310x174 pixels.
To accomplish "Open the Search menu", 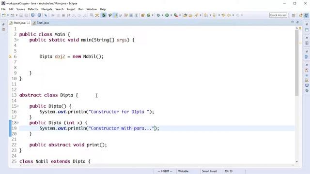I will point(59,9).
